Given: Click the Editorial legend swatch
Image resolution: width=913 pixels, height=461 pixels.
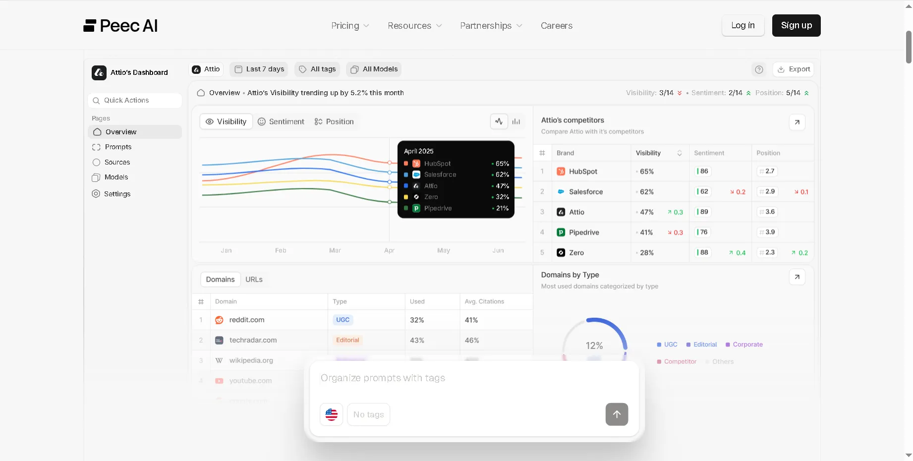Looking at the screenshot, I should [x=688, y=345].
